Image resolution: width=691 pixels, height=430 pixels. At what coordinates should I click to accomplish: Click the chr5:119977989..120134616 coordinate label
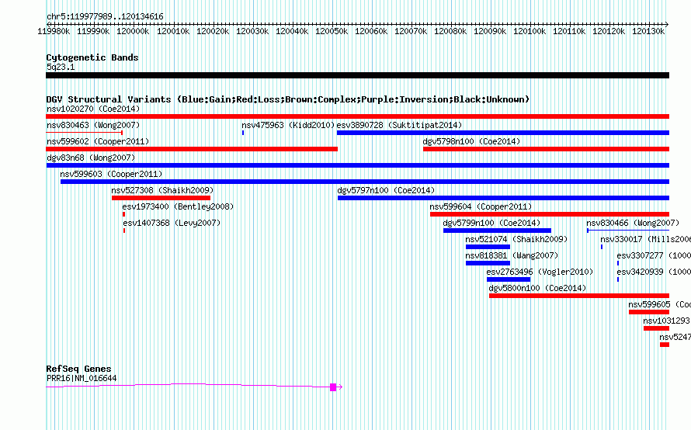[105, 17]
